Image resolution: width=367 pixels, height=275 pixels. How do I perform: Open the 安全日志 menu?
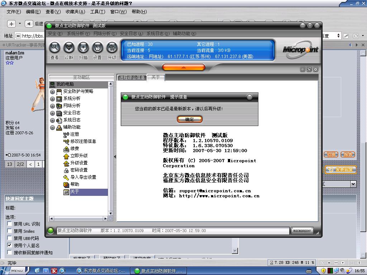click(x=132, y=34)
